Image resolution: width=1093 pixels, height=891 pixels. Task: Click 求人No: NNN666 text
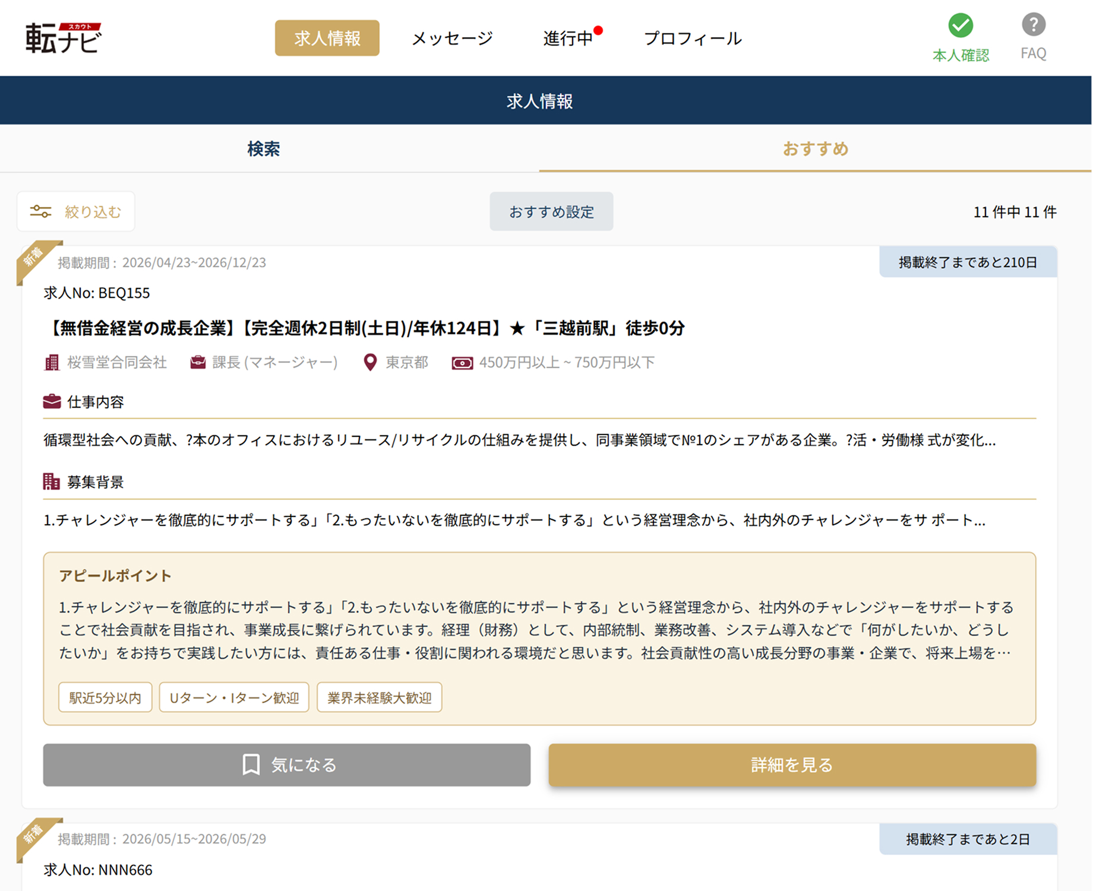(98, 870)
